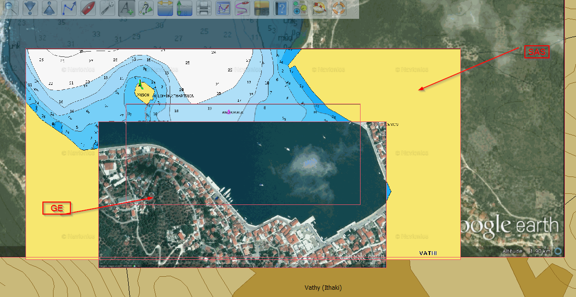The height and width of the screenshot is (297, 576).
Task: Click the Altitude 1.90 km readout
Action: coord(526,251)
